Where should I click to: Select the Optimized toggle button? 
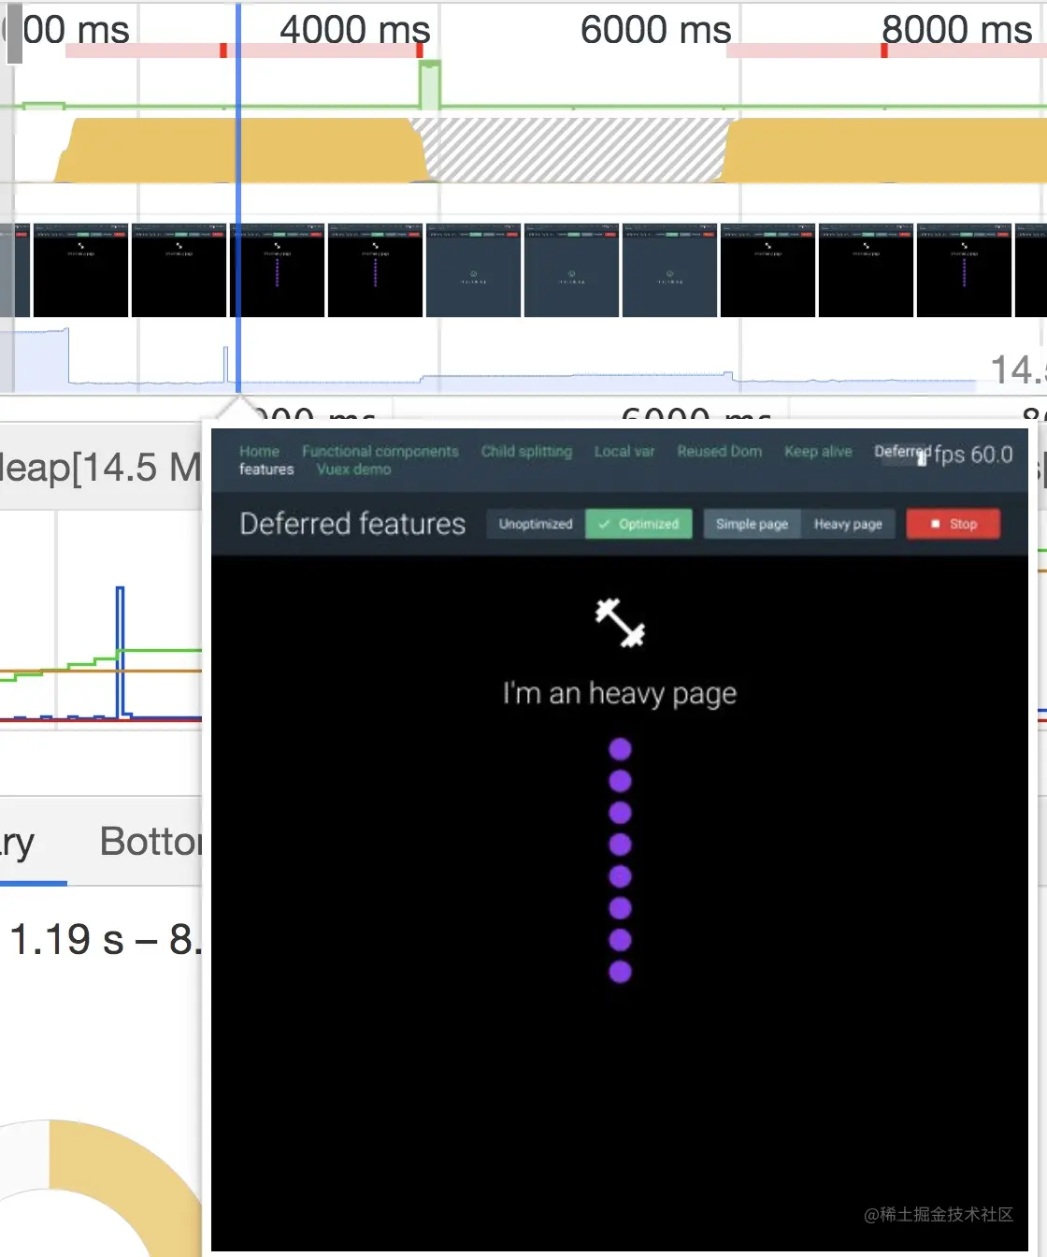click(x=638, y=524)
